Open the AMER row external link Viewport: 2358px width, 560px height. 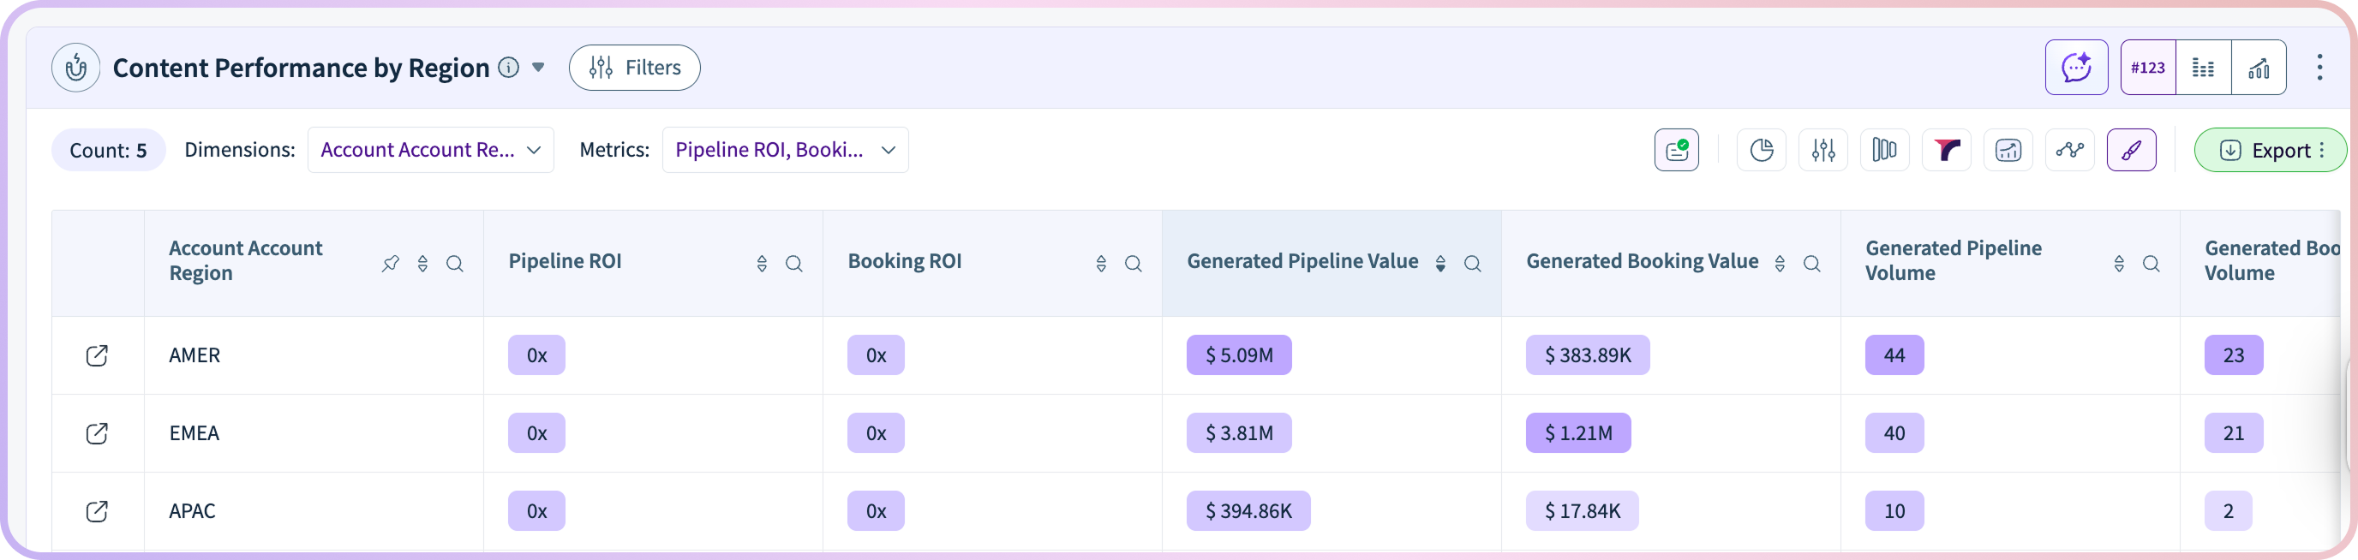97,355
